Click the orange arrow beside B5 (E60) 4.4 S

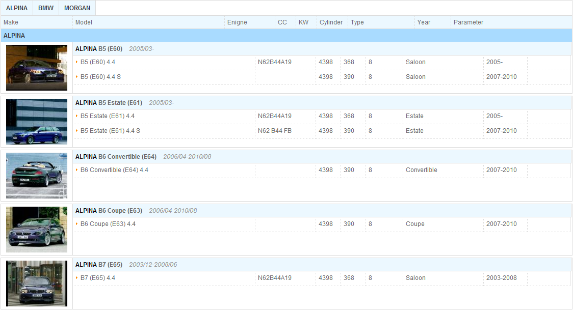[77, 76]
